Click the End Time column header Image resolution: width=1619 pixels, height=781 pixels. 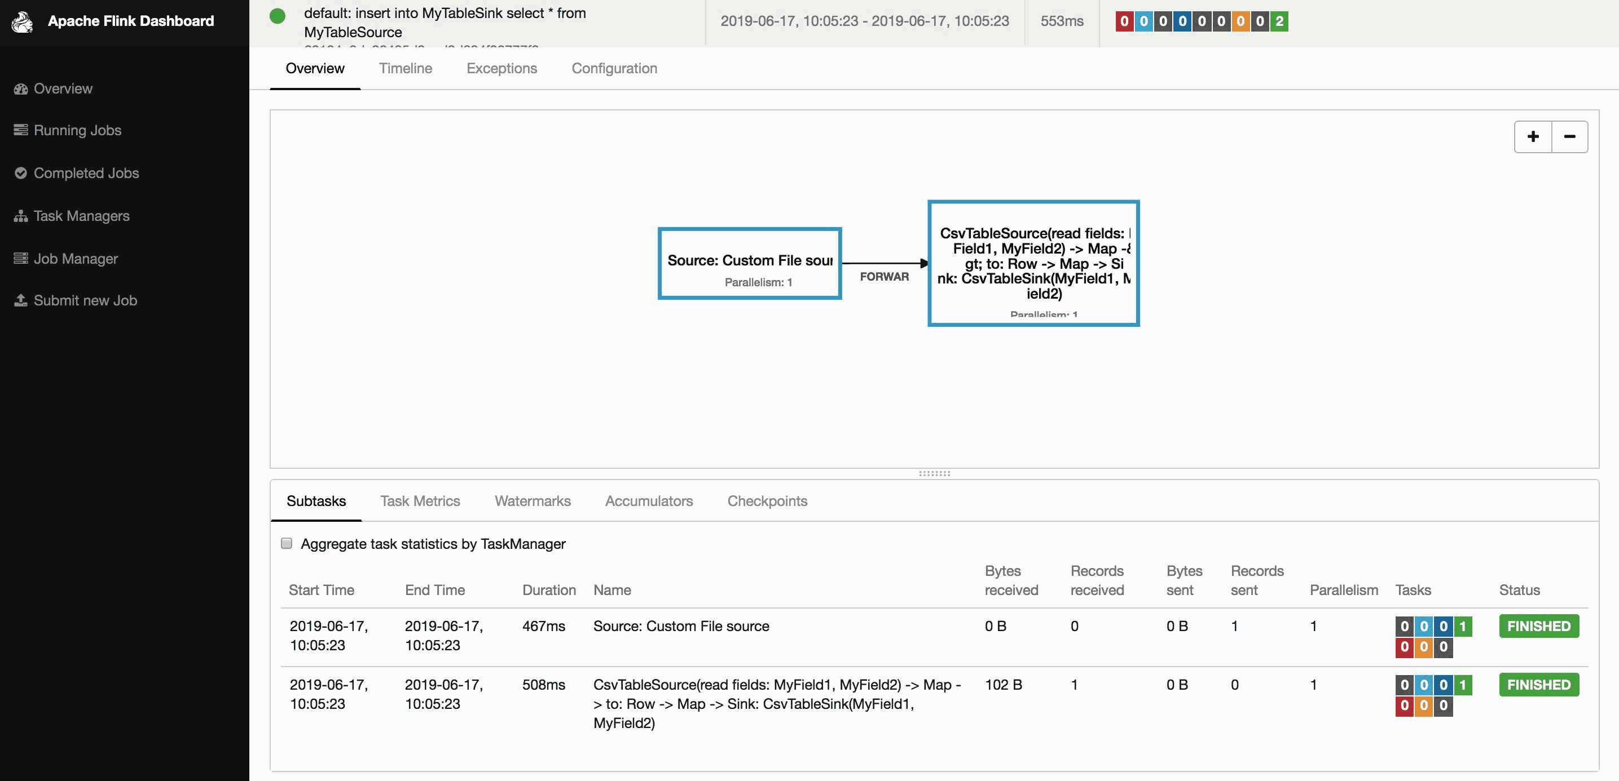click(x=435, y=590)
